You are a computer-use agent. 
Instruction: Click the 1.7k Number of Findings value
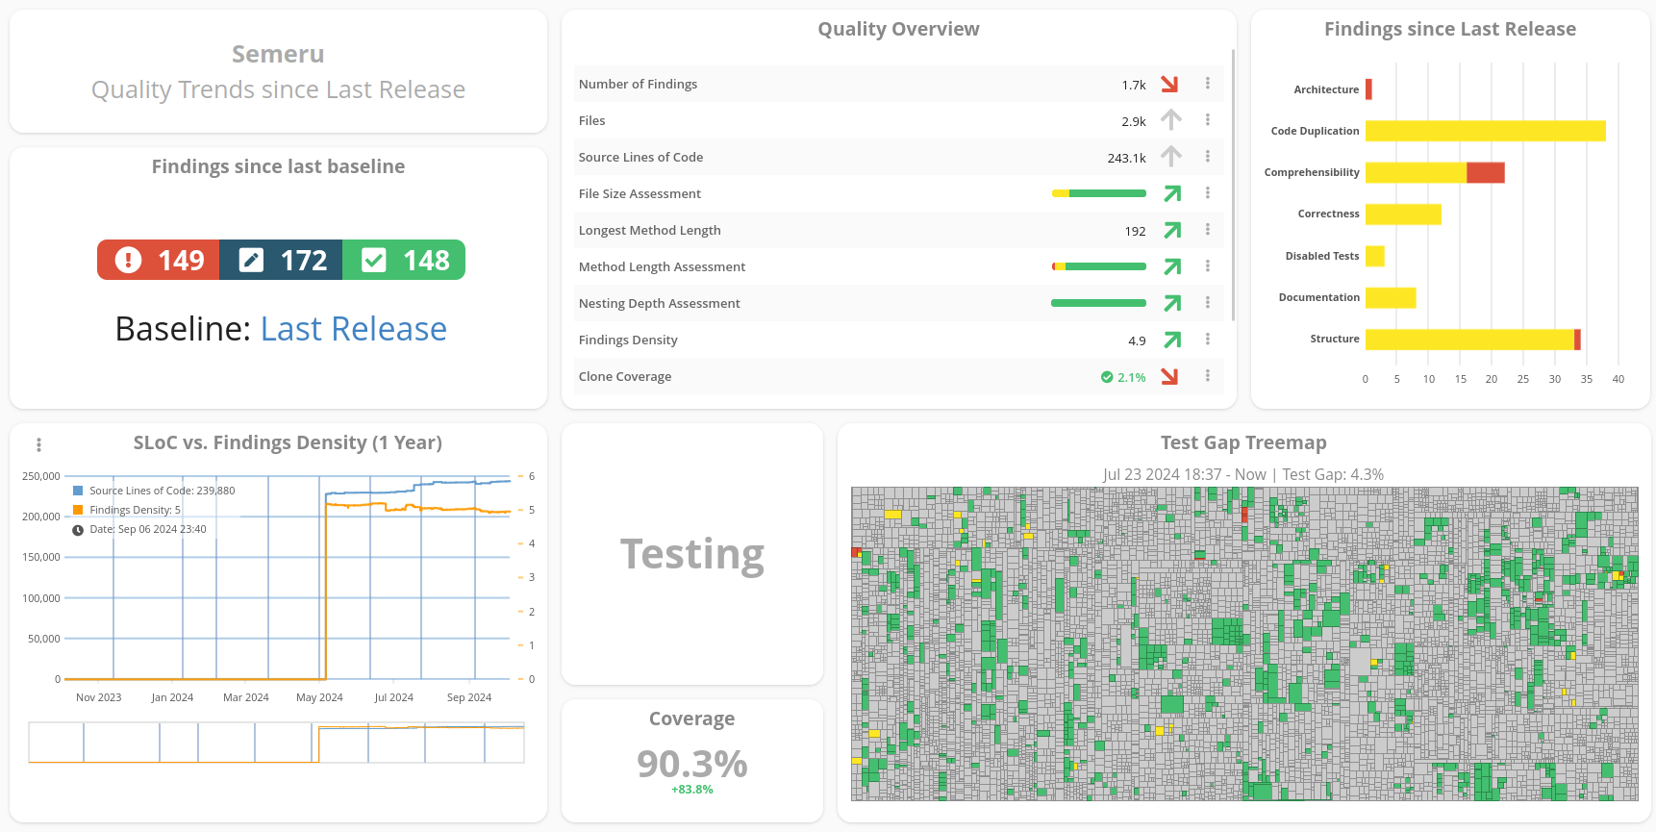[x=1134, y=85]
